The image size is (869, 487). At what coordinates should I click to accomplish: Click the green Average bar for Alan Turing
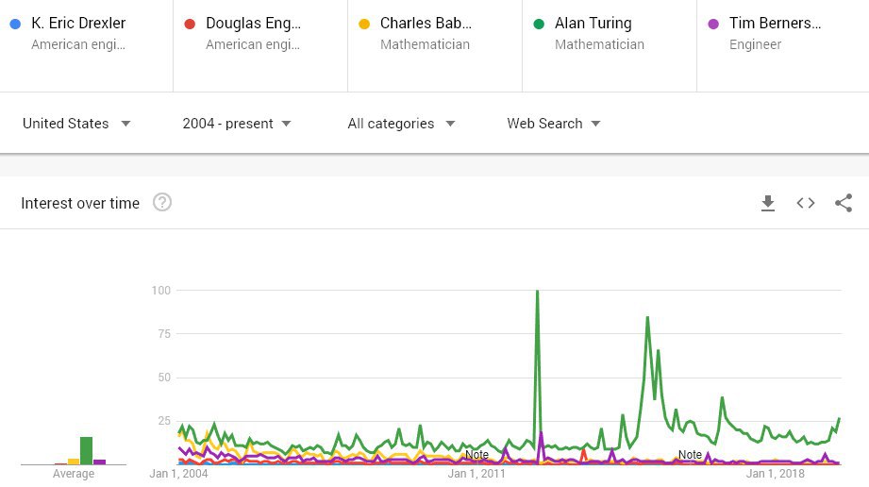pyautogui.click(x=87, y=450)
